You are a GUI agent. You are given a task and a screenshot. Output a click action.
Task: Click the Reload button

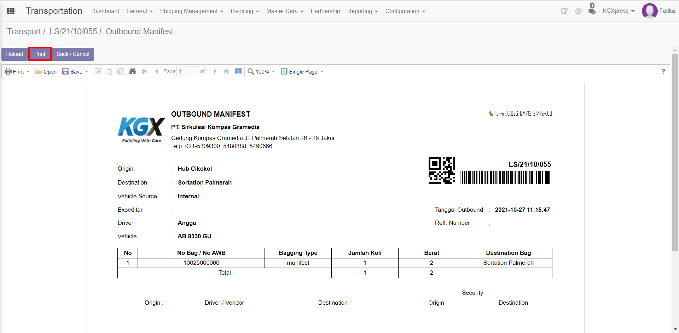pyautogui.click(x=14, y=54)
